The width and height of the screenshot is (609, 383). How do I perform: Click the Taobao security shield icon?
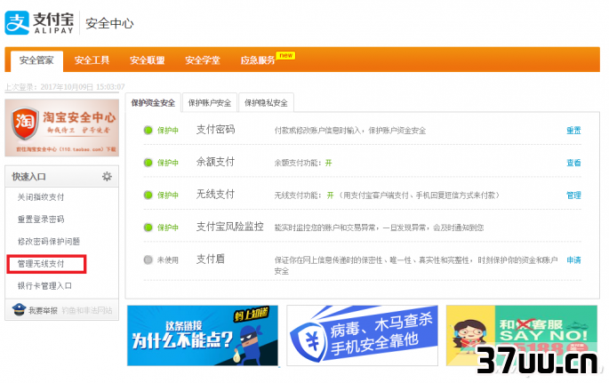pyautogui.click(x=25, y=123)
